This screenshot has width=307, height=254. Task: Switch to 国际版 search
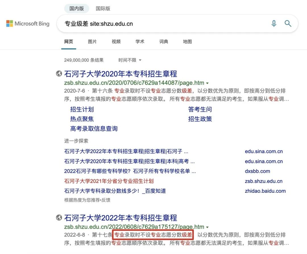(x=103, y=9)
